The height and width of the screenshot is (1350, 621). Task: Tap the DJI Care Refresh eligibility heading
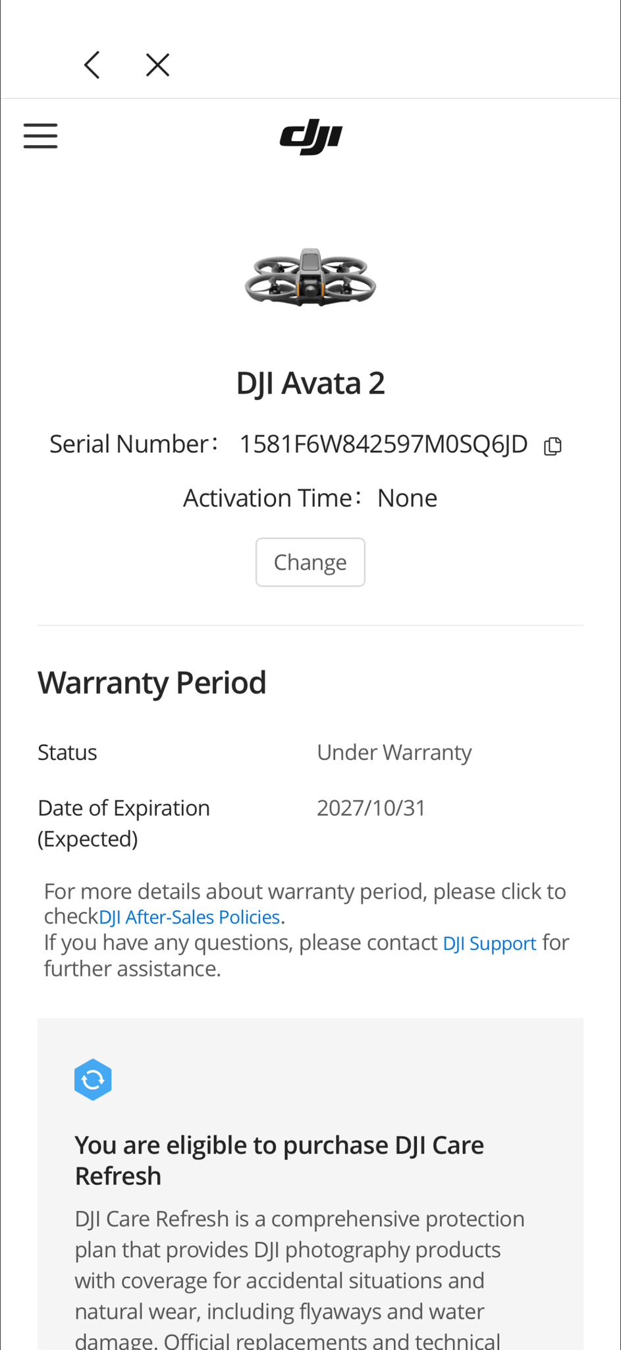pos(279,1160)
